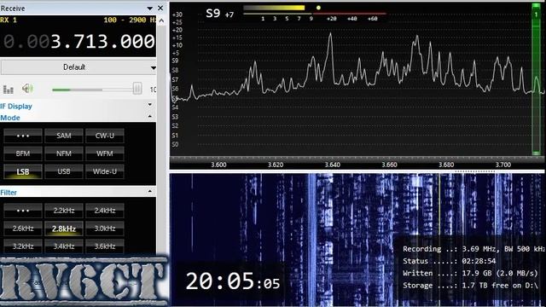The width and height of the screenshot is (546, 307).
Task: Click the waterfall display at 3.660
Action: pyautogui.click(x=389, y=240)
